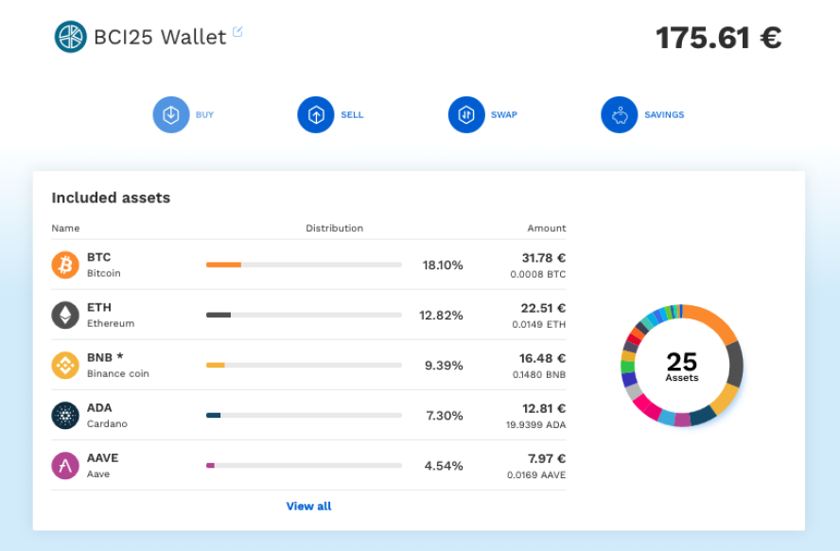Click the Aave coin icon
Image resolution: width=840 pixels, height=551 pixels.
[x=65, y=465]
